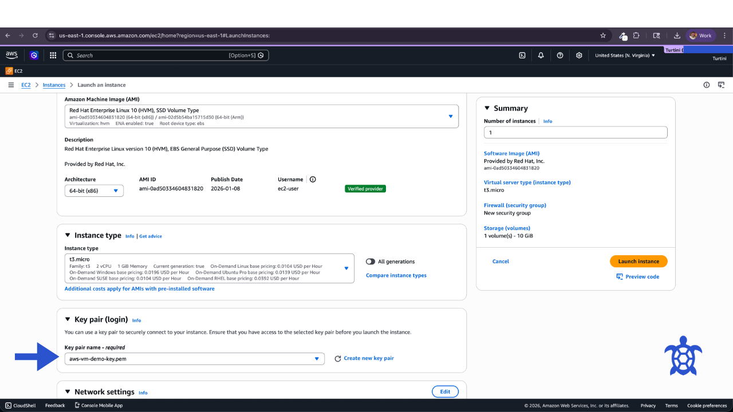733x412 pixels.
Task: Click the Launch instance button
Action: [x=639, y=262]
